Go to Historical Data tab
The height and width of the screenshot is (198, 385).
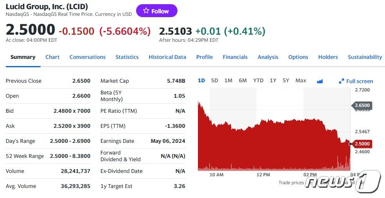(x=167, y=57)
